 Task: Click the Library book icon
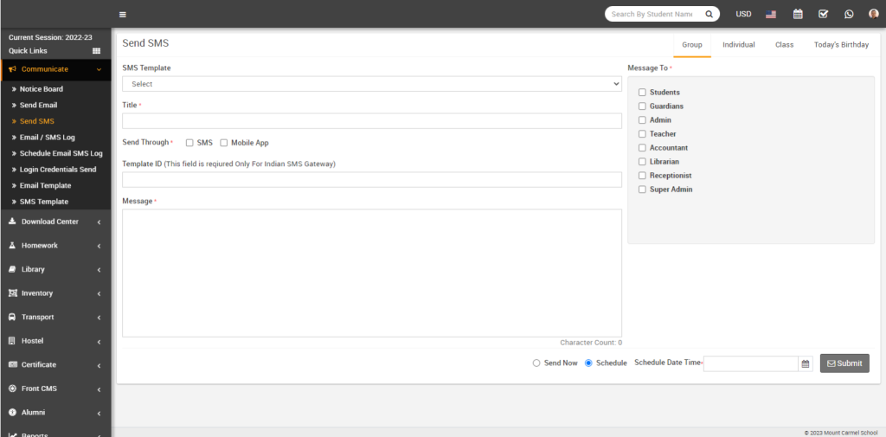(12, 269)
